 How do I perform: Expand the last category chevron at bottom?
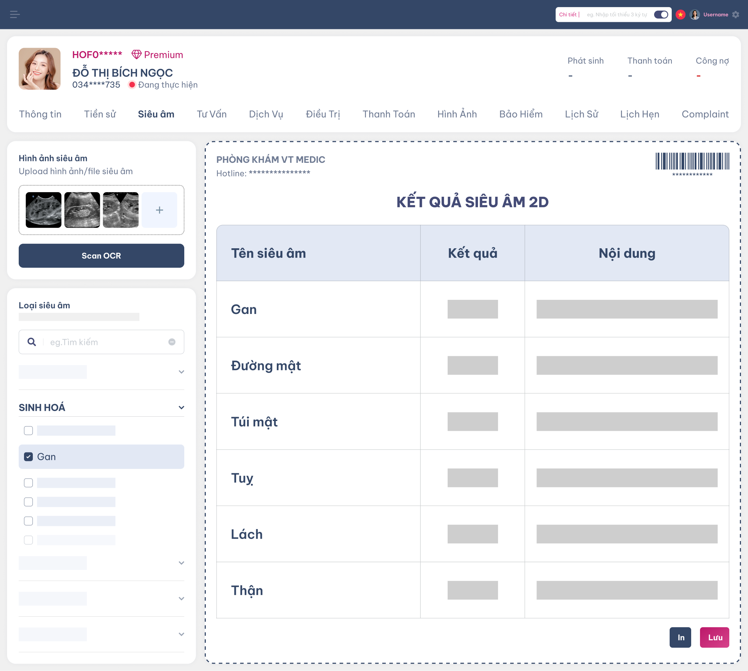[181, 634]
